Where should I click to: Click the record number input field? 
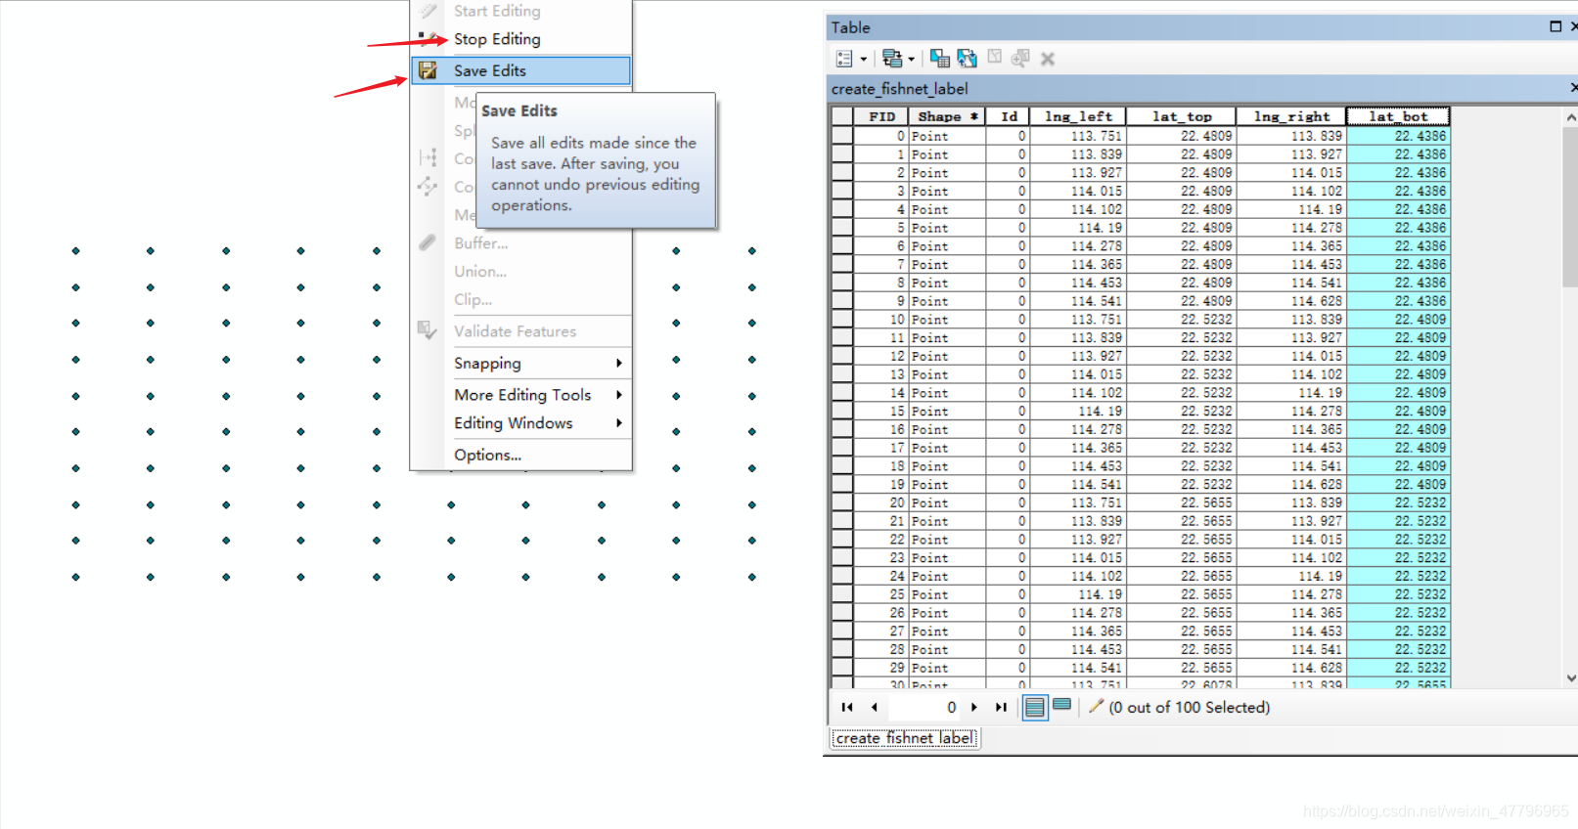tap(924, 707)
